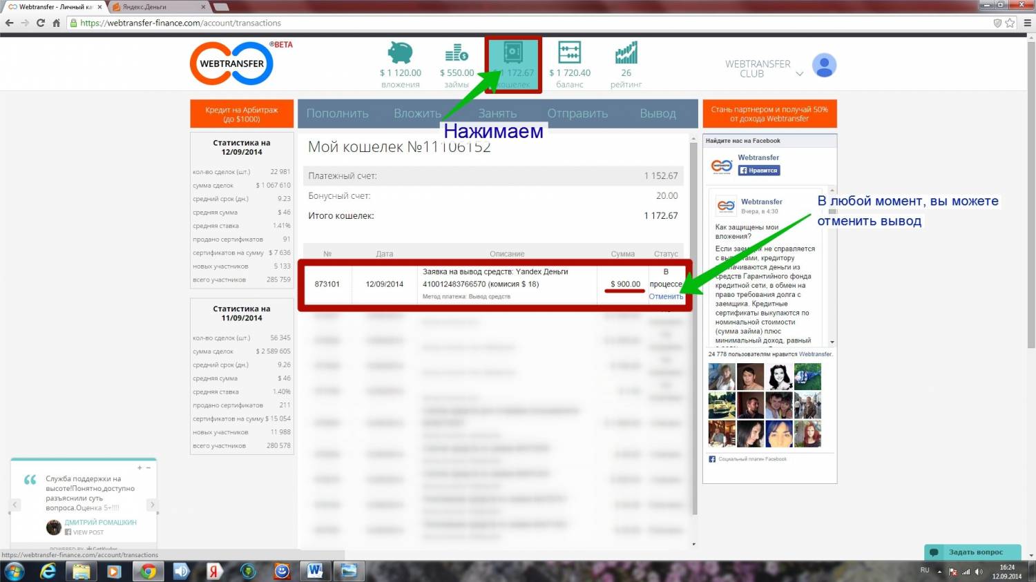Open the Отправить menu item
The image size is (1036, 582).
point(577,113)
